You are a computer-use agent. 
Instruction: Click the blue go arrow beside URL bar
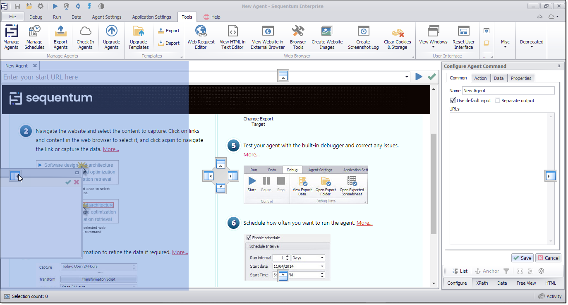(x=419, y=77)
